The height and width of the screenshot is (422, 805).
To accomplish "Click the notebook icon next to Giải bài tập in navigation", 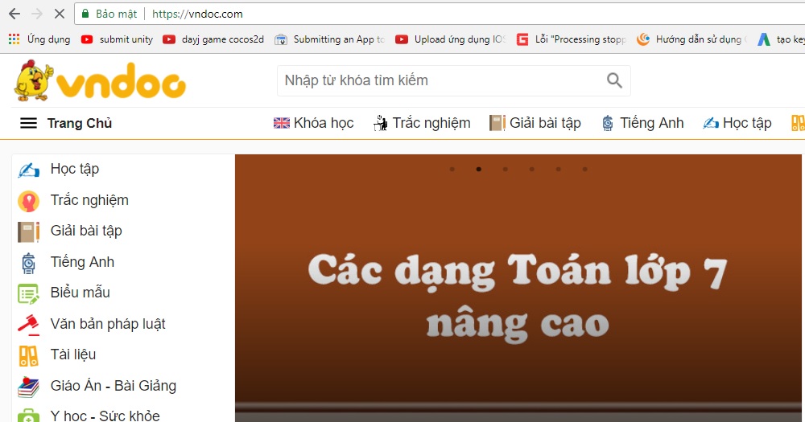I will [x=497, y=123].
